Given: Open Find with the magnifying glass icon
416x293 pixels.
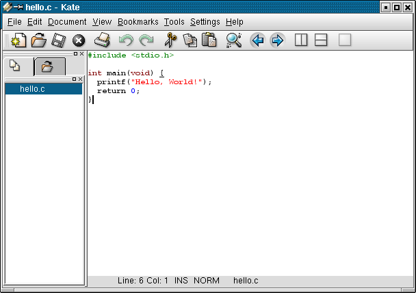Looking at the screenshot, I should tap(234, 40).
